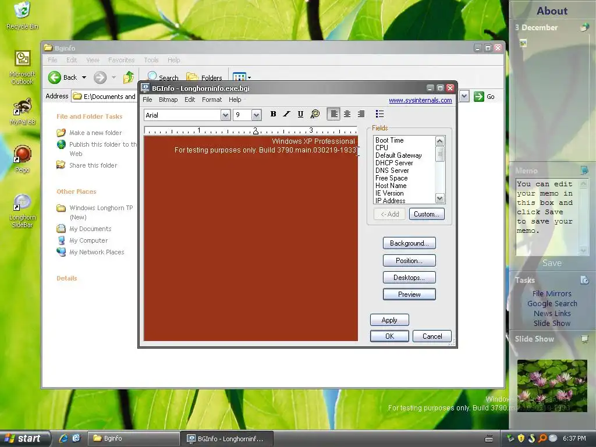The width and height of the screenshot is (596, 447).
Task: Open BGInfo Bitmap menu
Action: (168, 100)
